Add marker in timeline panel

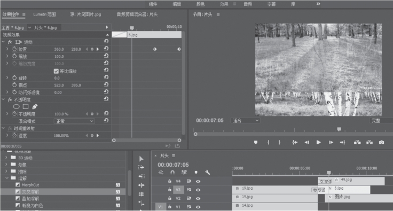tap(196, 172)
